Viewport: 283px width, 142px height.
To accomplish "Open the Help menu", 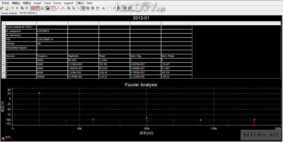I will 89,3.
